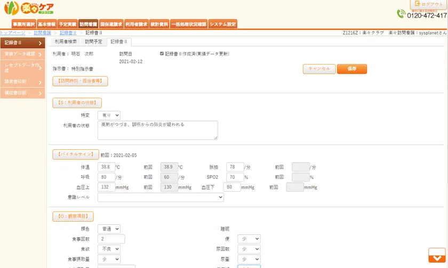Click the 保存 save button
Viewport: 448px width, 268px height.
click(351, 69)
